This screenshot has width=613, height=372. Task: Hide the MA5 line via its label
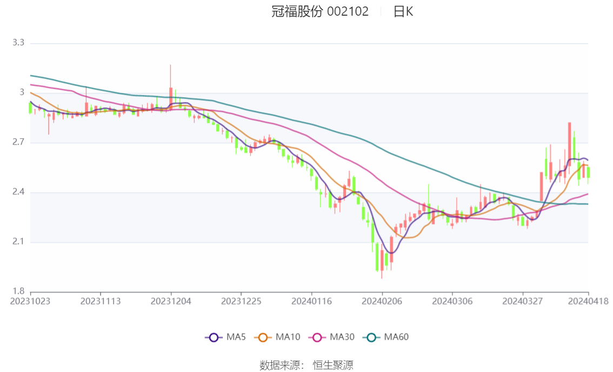click(x=236, y=337)
